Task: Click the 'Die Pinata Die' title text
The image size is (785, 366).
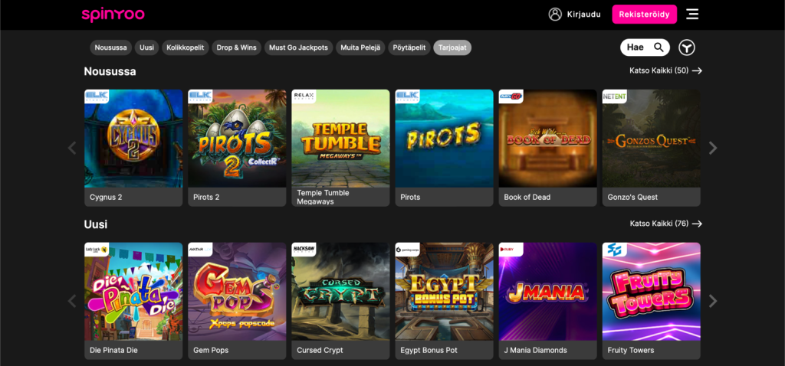Action: [x=113, y=350]
